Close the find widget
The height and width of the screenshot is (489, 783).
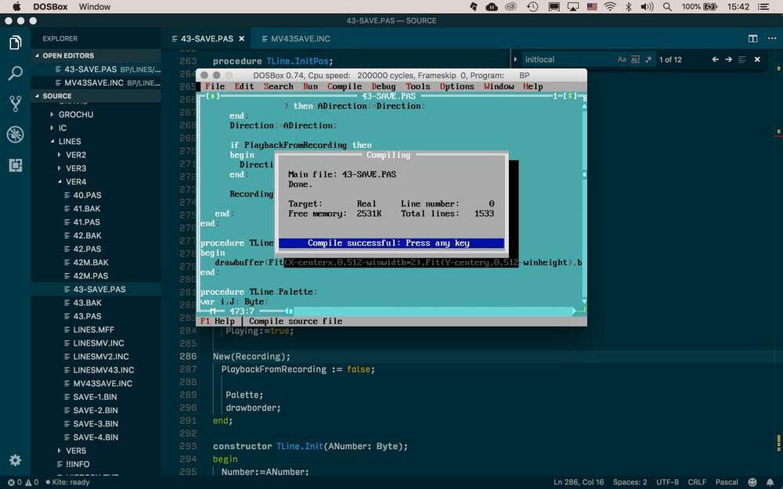(x=757, y=59)
